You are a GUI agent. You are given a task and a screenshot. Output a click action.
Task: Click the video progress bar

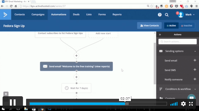[x=98, y=104]
